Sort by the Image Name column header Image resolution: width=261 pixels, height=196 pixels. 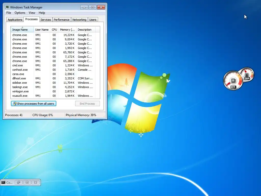(x=22, y=30)
